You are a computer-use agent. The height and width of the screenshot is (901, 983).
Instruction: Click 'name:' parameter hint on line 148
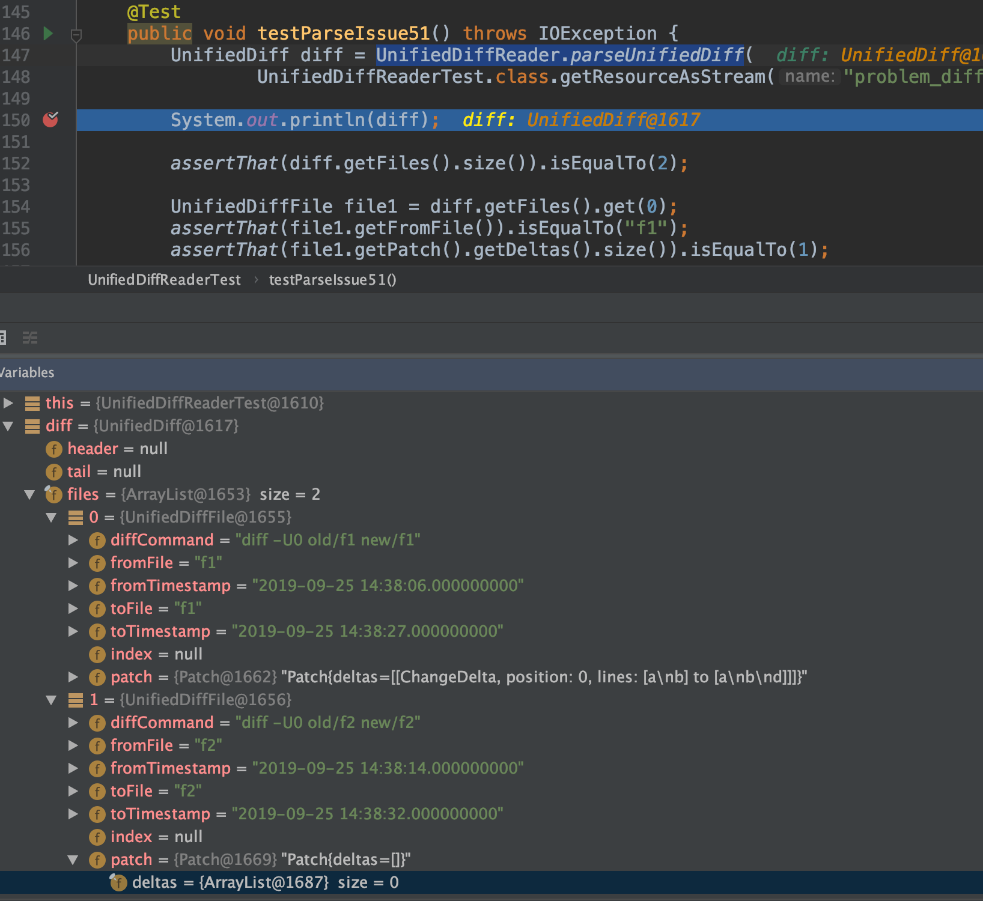pyautogui.click(x=810, y=77)
